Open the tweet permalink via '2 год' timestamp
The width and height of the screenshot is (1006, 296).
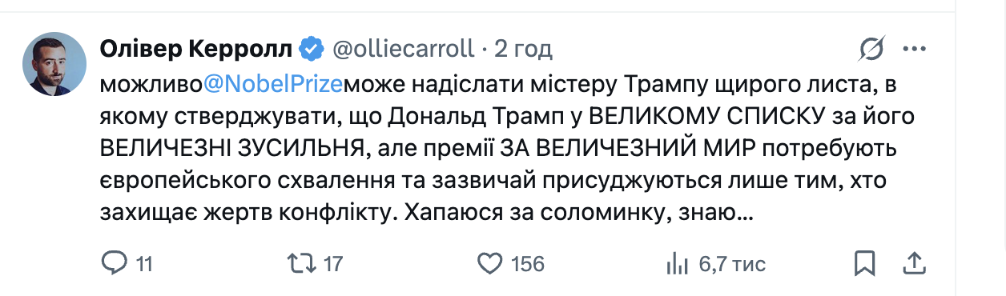(x=523, y=50)
